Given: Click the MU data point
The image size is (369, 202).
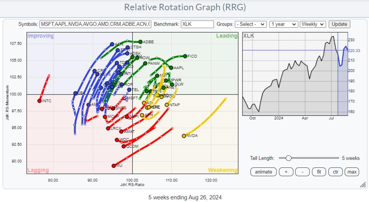Looking at the screenshot, I should pyautogui.click(x=114, y=166).
